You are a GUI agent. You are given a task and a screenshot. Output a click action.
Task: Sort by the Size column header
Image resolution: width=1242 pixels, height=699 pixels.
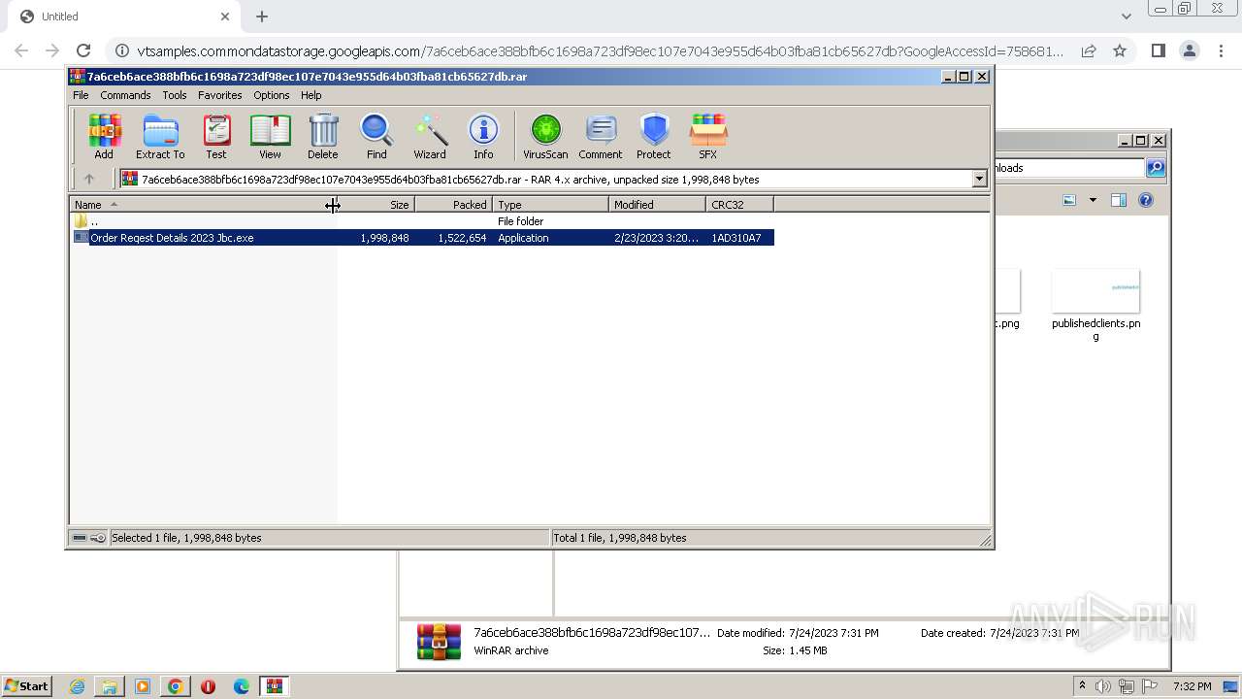[375, 205]
